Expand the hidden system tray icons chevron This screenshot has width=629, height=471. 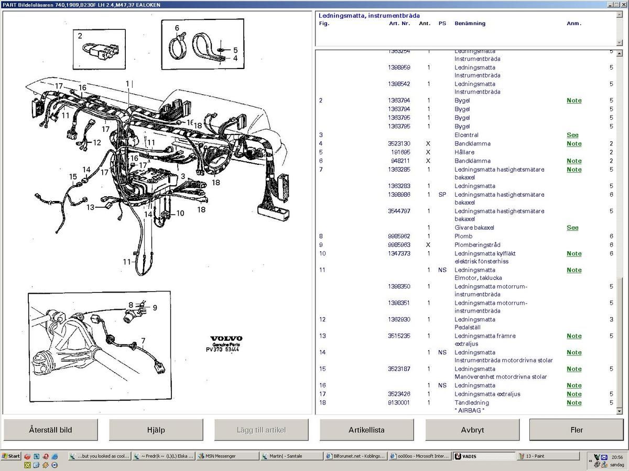click(x=590, y=462)
